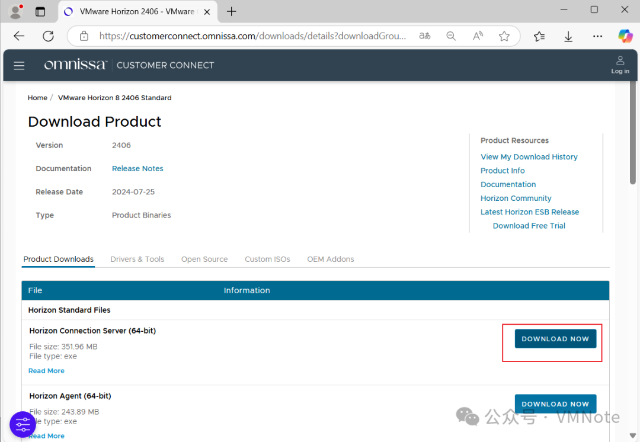Screen dimensions: 640x442
Task: Open the purple settings sliders button
Action: coord(23,424)
